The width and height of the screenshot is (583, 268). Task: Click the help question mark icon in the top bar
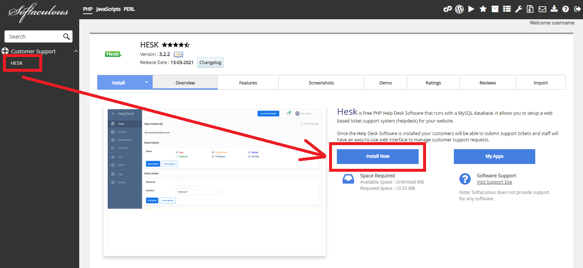tap(566, 9)
